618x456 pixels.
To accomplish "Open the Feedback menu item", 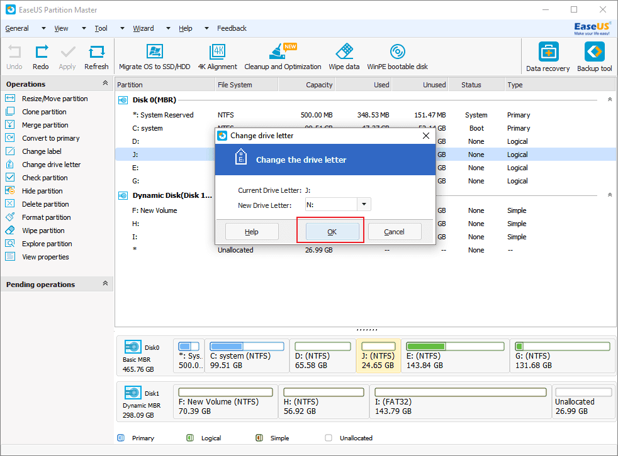I will [232, 28].
